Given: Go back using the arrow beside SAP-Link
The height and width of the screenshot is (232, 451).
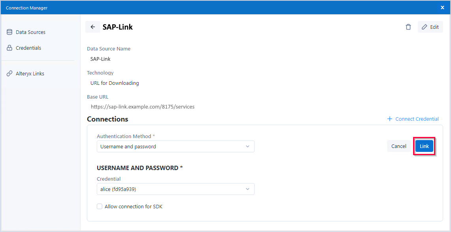Looking at the screenshot, I should pyautogui.click(x=93, y=27).
